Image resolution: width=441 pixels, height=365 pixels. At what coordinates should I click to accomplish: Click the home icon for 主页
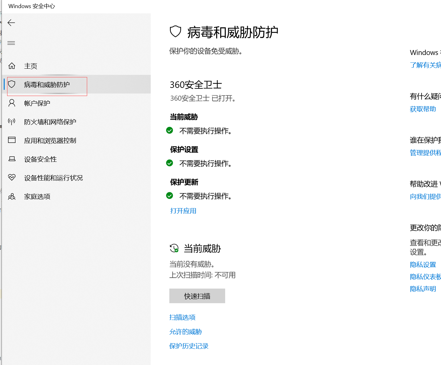click(x=12, y=66)
